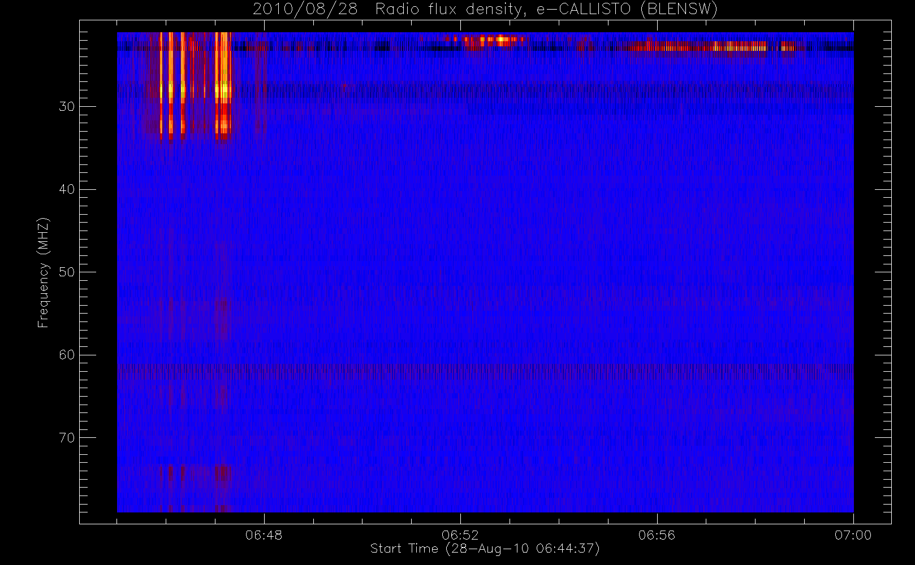Click the 06:52 time tick label
The height and width of the screenshot is (565, 915).
click(x=460, y=534)
